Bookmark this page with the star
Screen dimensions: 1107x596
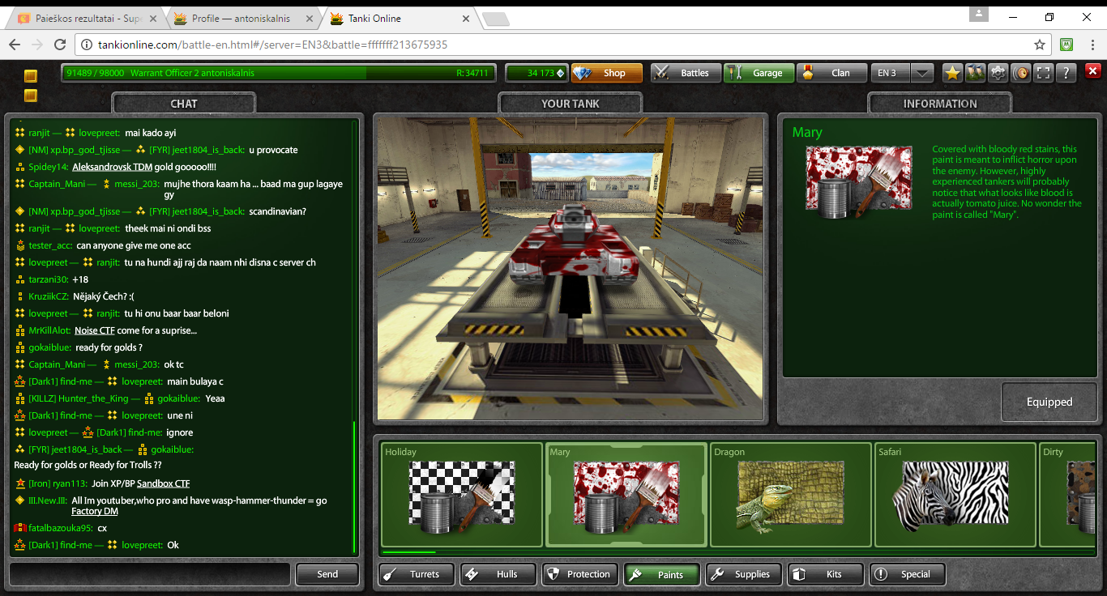(1040, 45)
